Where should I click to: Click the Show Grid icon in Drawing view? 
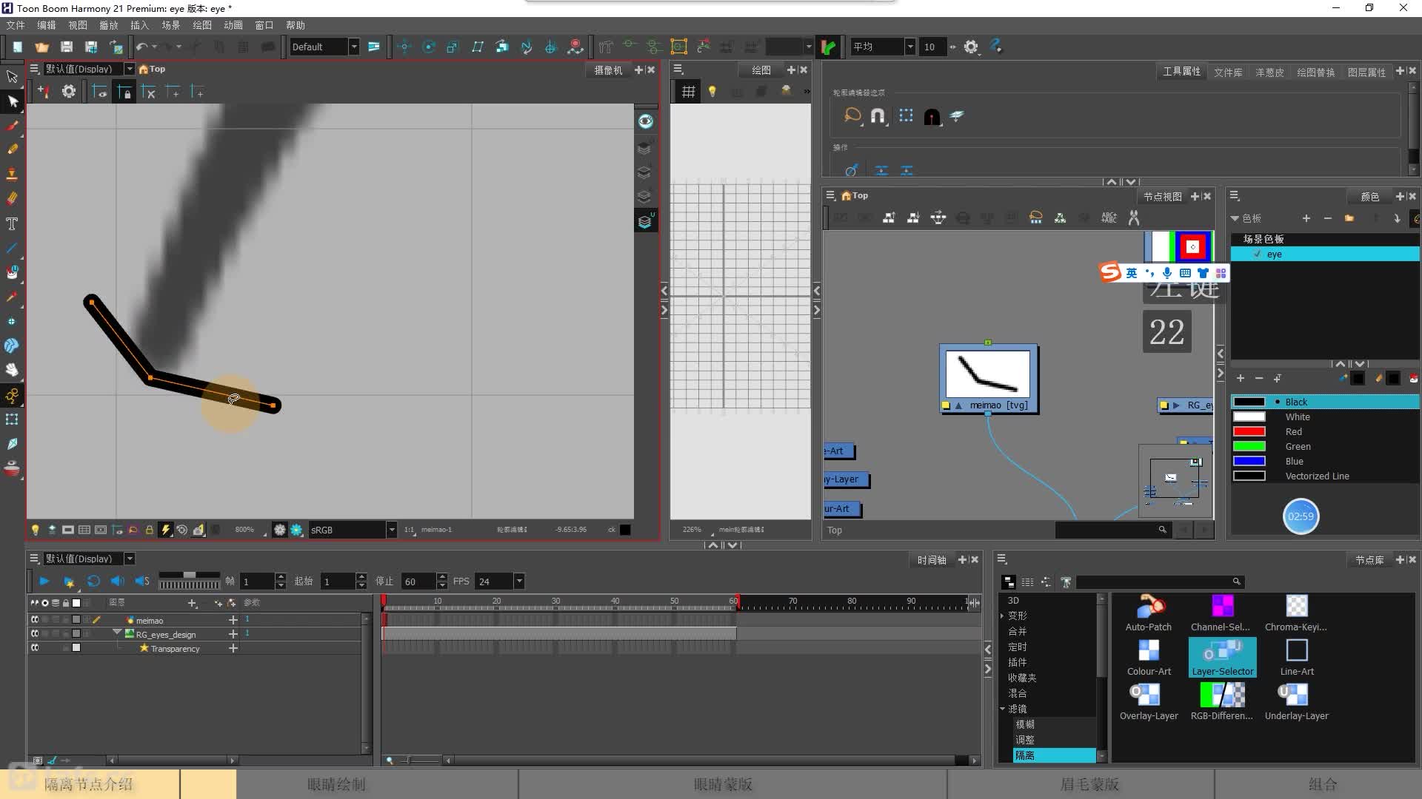pyautogui.click(x=688, y=92)
